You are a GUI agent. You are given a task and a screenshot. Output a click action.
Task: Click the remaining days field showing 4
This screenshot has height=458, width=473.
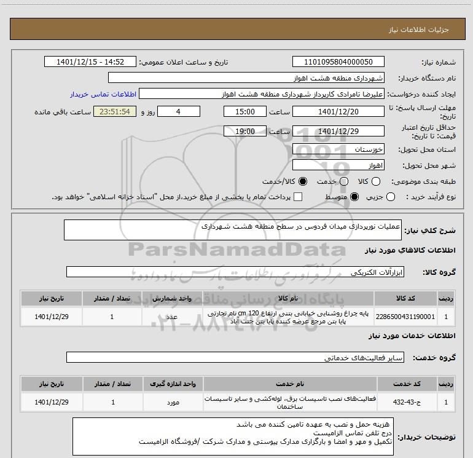[x=179, y=111]
